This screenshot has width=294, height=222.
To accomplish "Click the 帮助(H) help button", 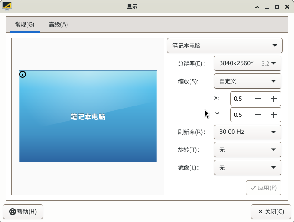I will (x=23, y=212).
